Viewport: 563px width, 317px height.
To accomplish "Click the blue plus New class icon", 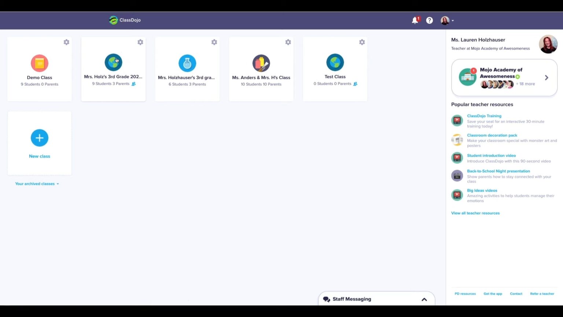I will point(40,138).
